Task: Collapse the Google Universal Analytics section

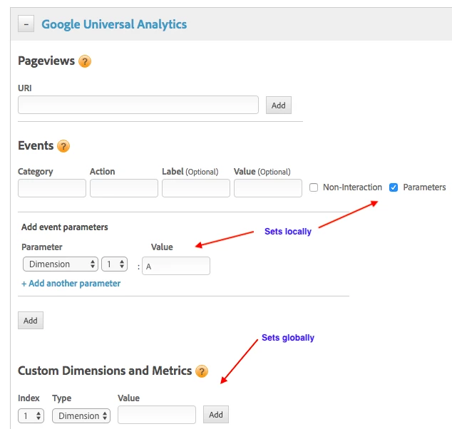Action: [26, 24]
